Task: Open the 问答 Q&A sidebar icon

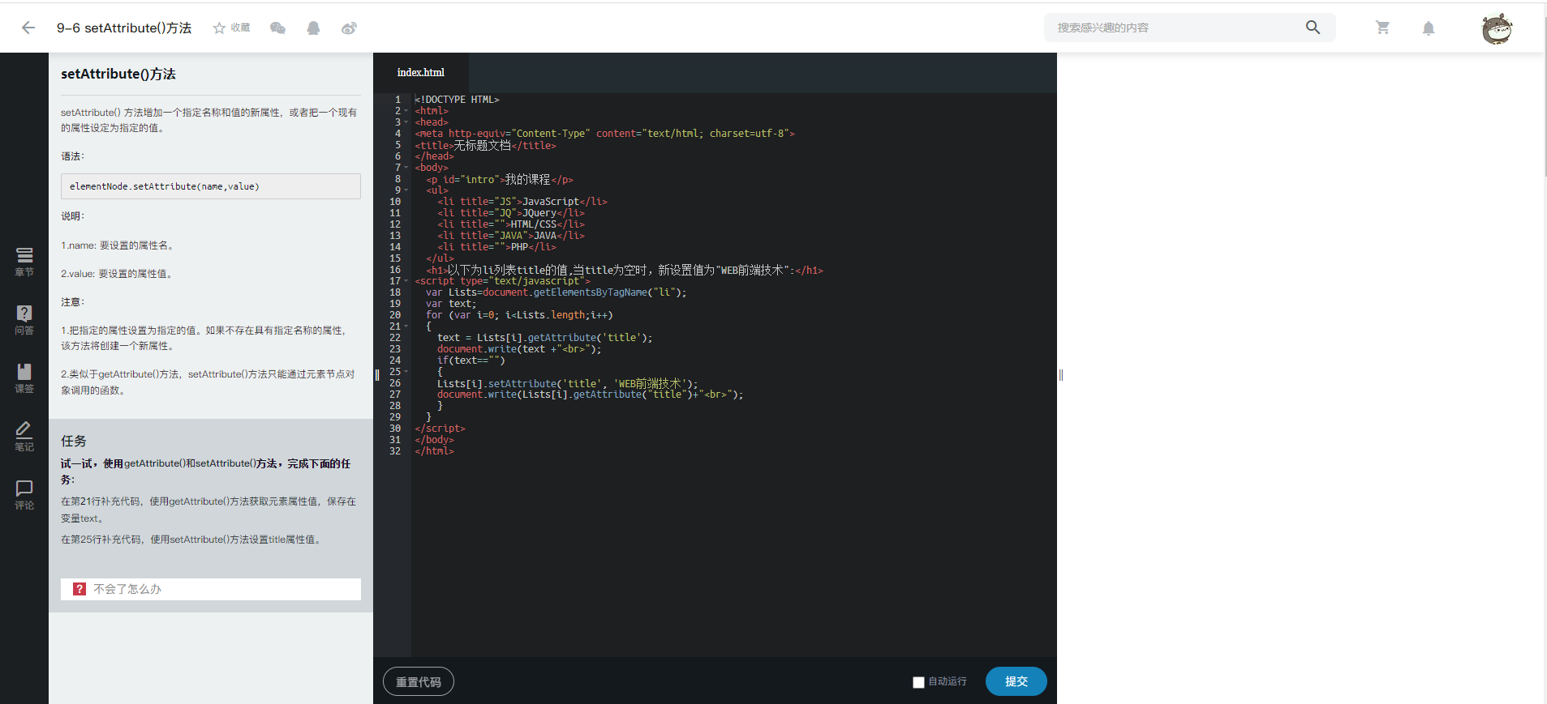Action: click(x=24, y=320)
